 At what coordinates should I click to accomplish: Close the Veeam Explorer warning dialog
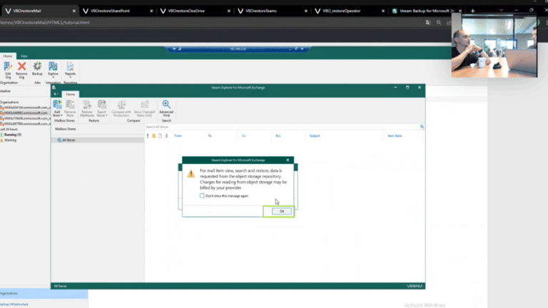[x=288, y=160]
